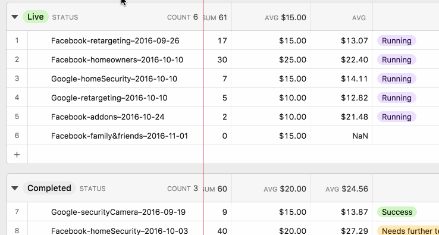
Task: Select Facebook-retargeting–2016-09-26 record name
Action: coord(115,40)
